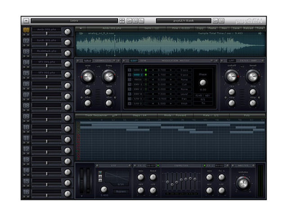
Task: Click the load sample folder icon in the waveform view
Action: pyautogui.click(x=81, y=33)
